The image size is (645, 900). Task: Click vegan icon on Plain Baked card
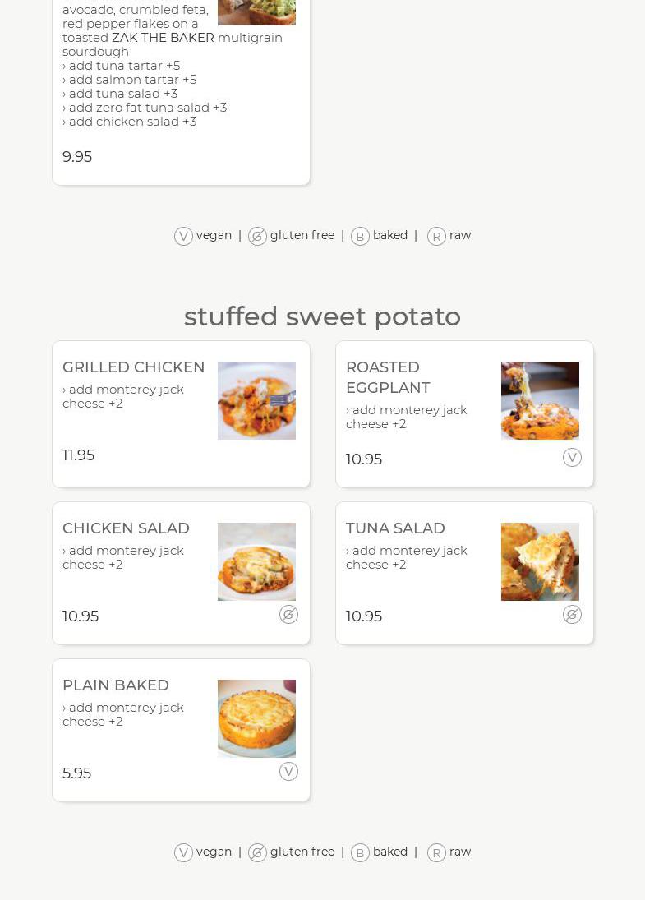click(288, 772)
